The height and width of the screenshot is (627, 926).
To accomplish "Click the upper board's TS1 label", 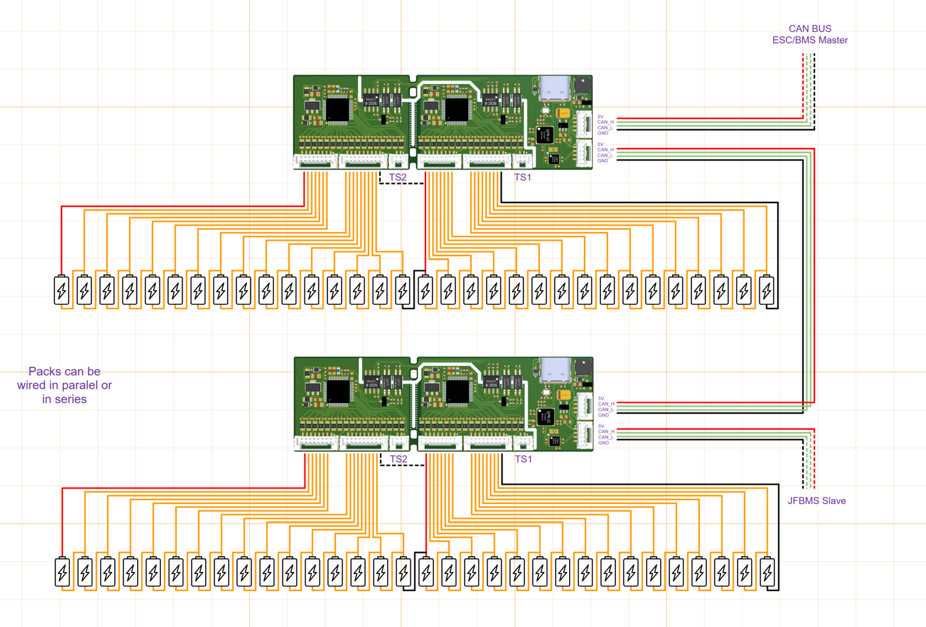I will tap(522, 177).
